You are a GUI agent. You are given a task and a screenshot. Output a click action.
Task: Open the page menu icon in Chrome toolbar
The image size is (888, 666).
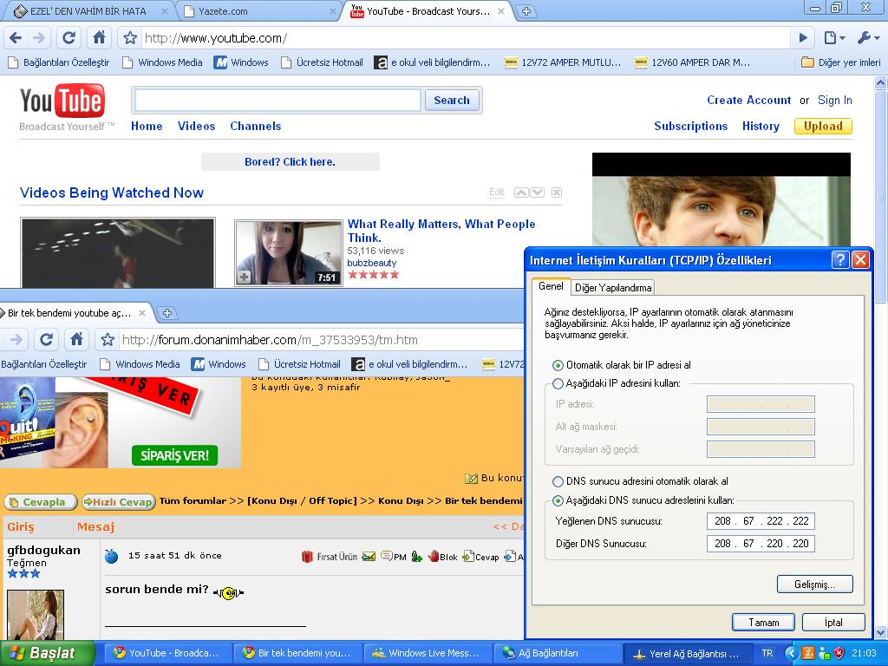pos(833,38)
